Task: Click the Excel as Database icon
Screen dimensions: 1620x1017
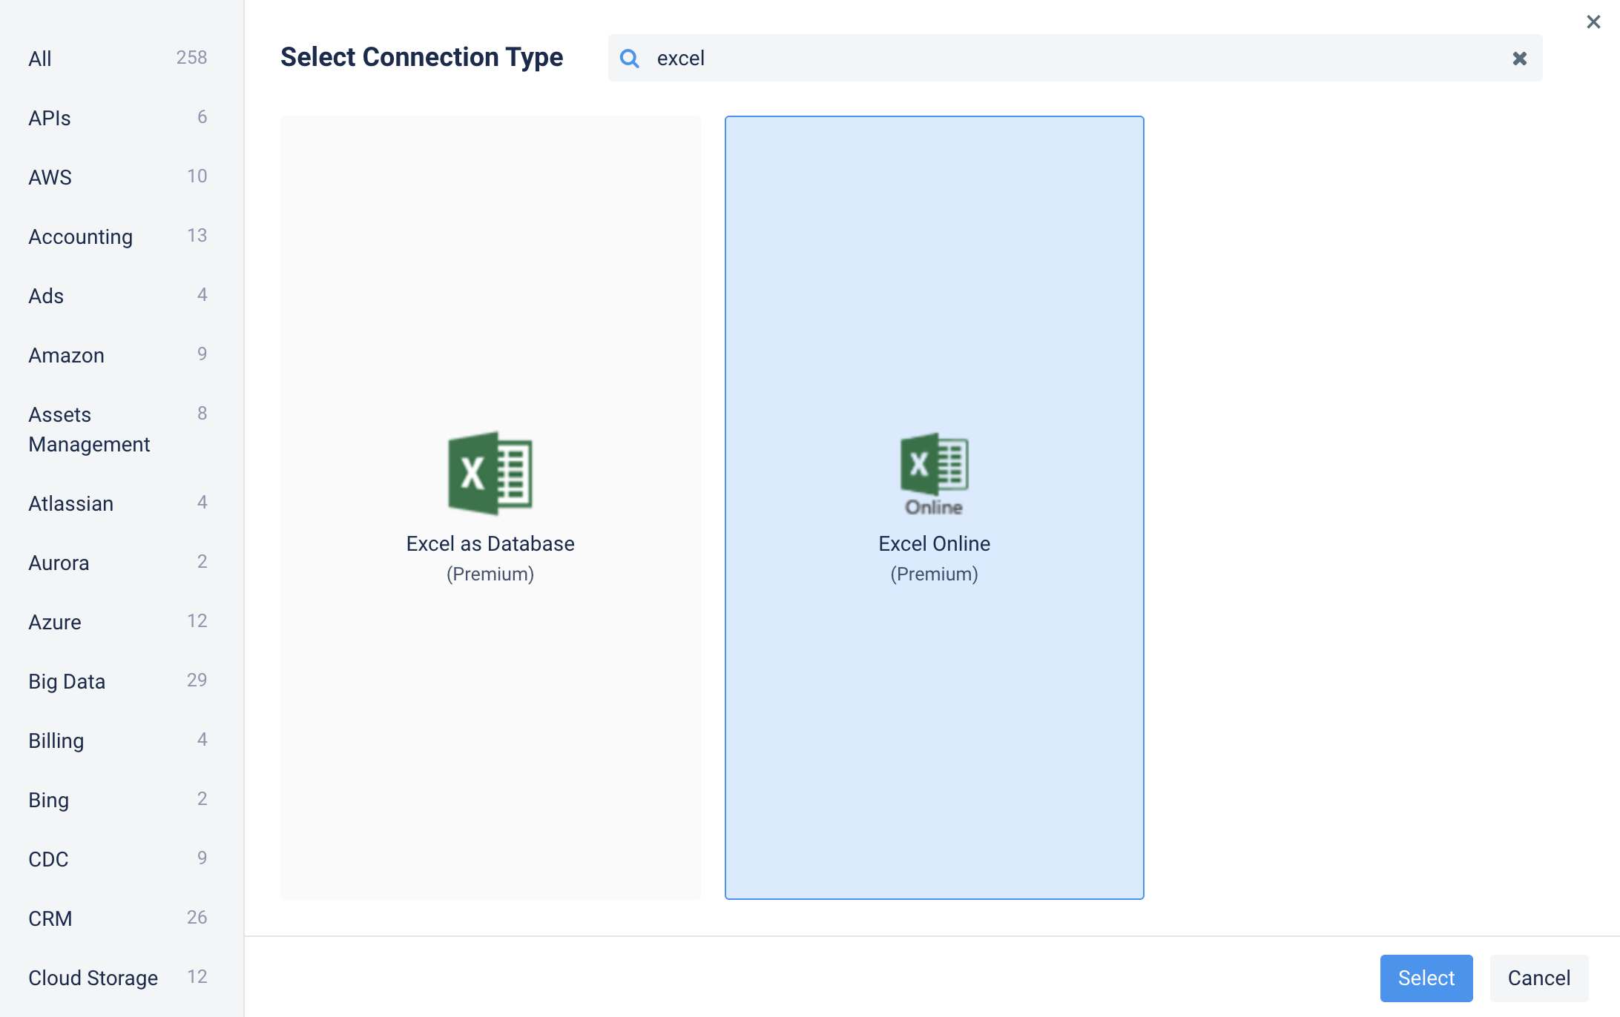Action: 490,473
